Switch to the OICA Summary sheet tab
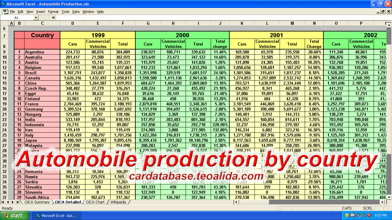392x220 pixels. coord(37,202)
